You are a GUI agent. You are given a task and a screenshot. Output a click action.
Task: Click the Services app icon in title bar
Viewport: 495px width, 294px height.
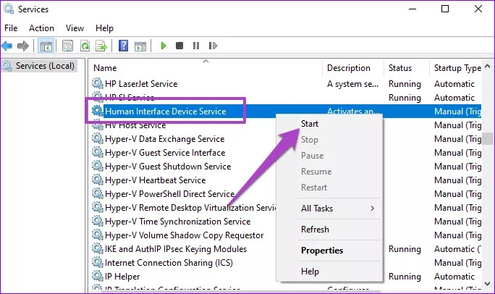pyautogui.click(x=9, y=9)
